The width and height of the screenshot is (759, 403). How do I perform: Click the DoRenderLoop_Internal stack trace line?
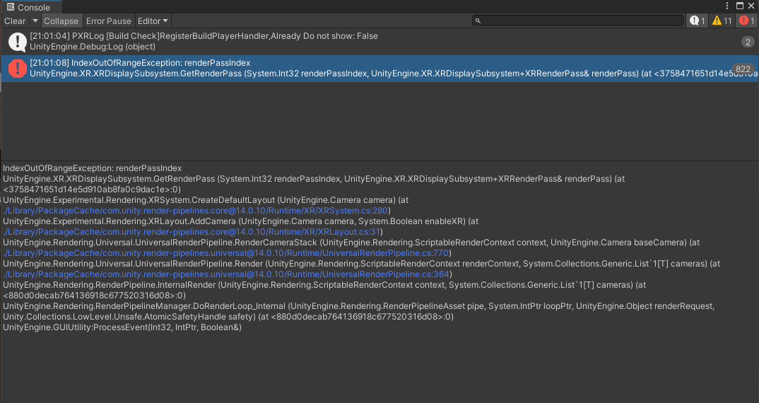coord(359,312)
